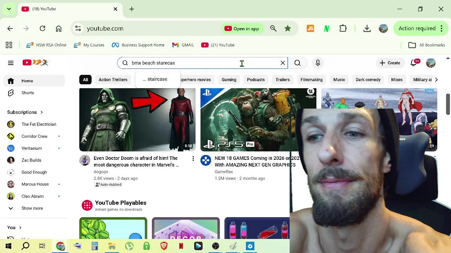Image resolution: width=451 pixels, height=253 pixels.
Task: Open the notifications bell
Action: point(414,63)
